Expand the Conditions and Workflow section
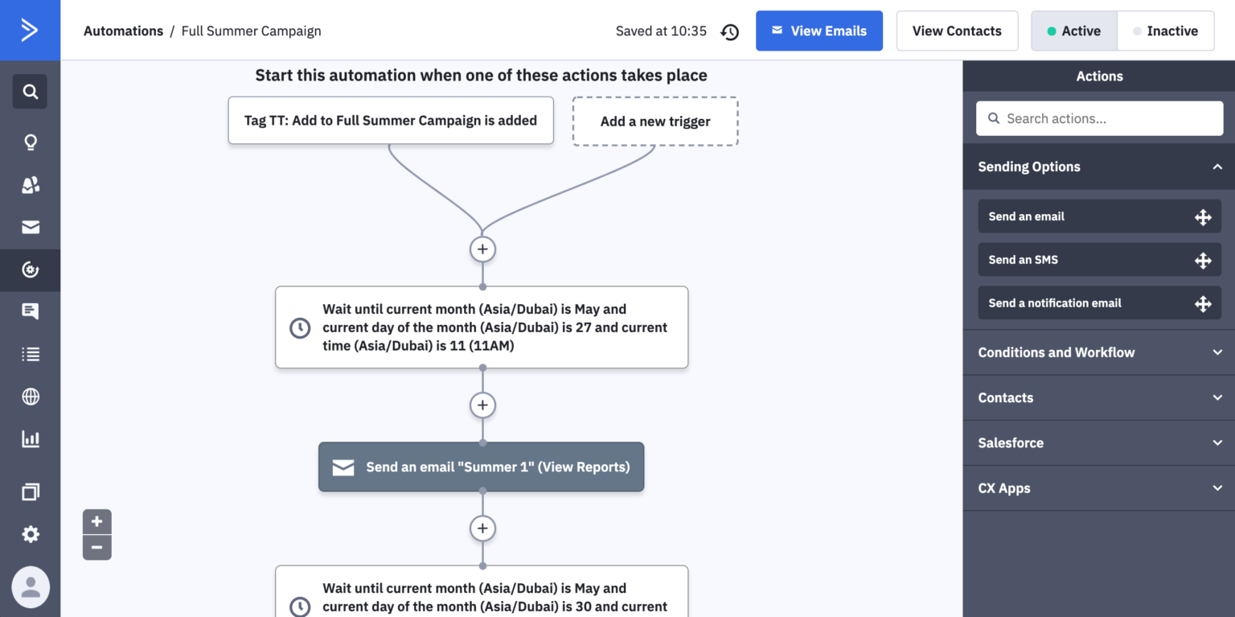This screenshot has height=617, width=1235. point(1099,352)
